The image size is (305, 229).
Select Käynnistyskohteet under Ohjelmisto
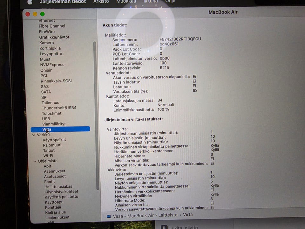tap(61, 192)
